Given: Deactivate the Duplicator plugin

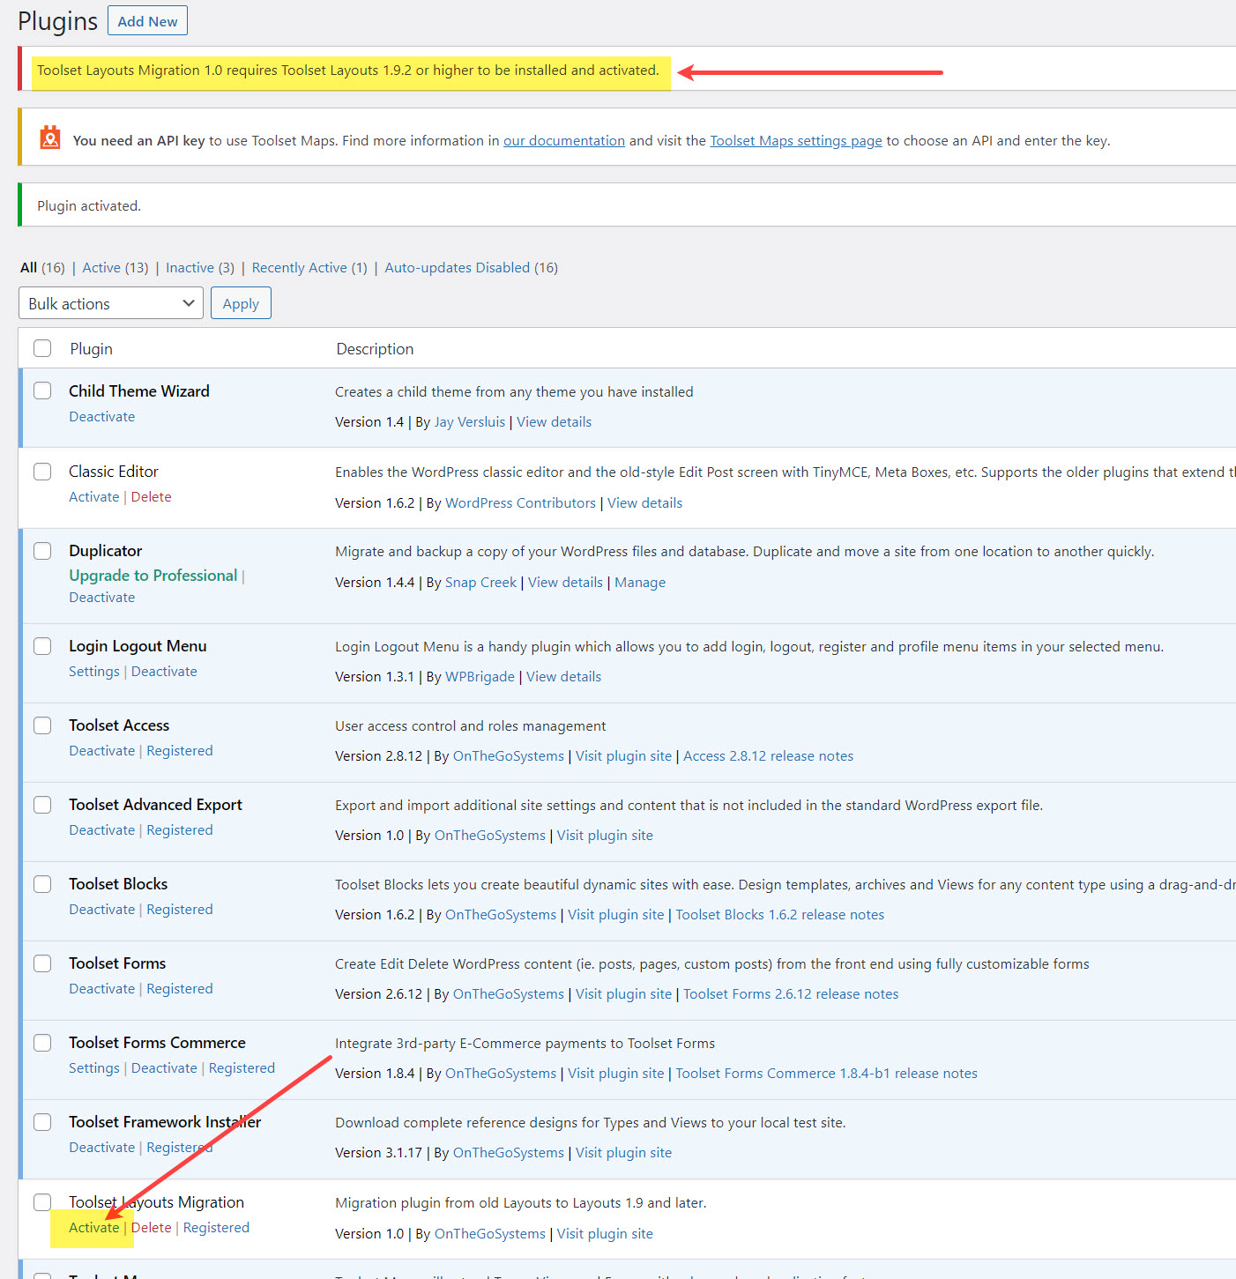Looking at the screenshot, I should click(x=102, y=598).
